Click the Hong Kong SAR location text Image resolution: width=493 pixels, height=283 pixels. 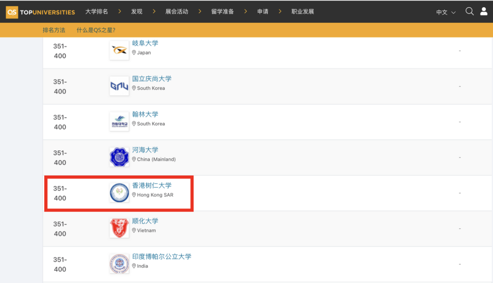tap(155, 195)
